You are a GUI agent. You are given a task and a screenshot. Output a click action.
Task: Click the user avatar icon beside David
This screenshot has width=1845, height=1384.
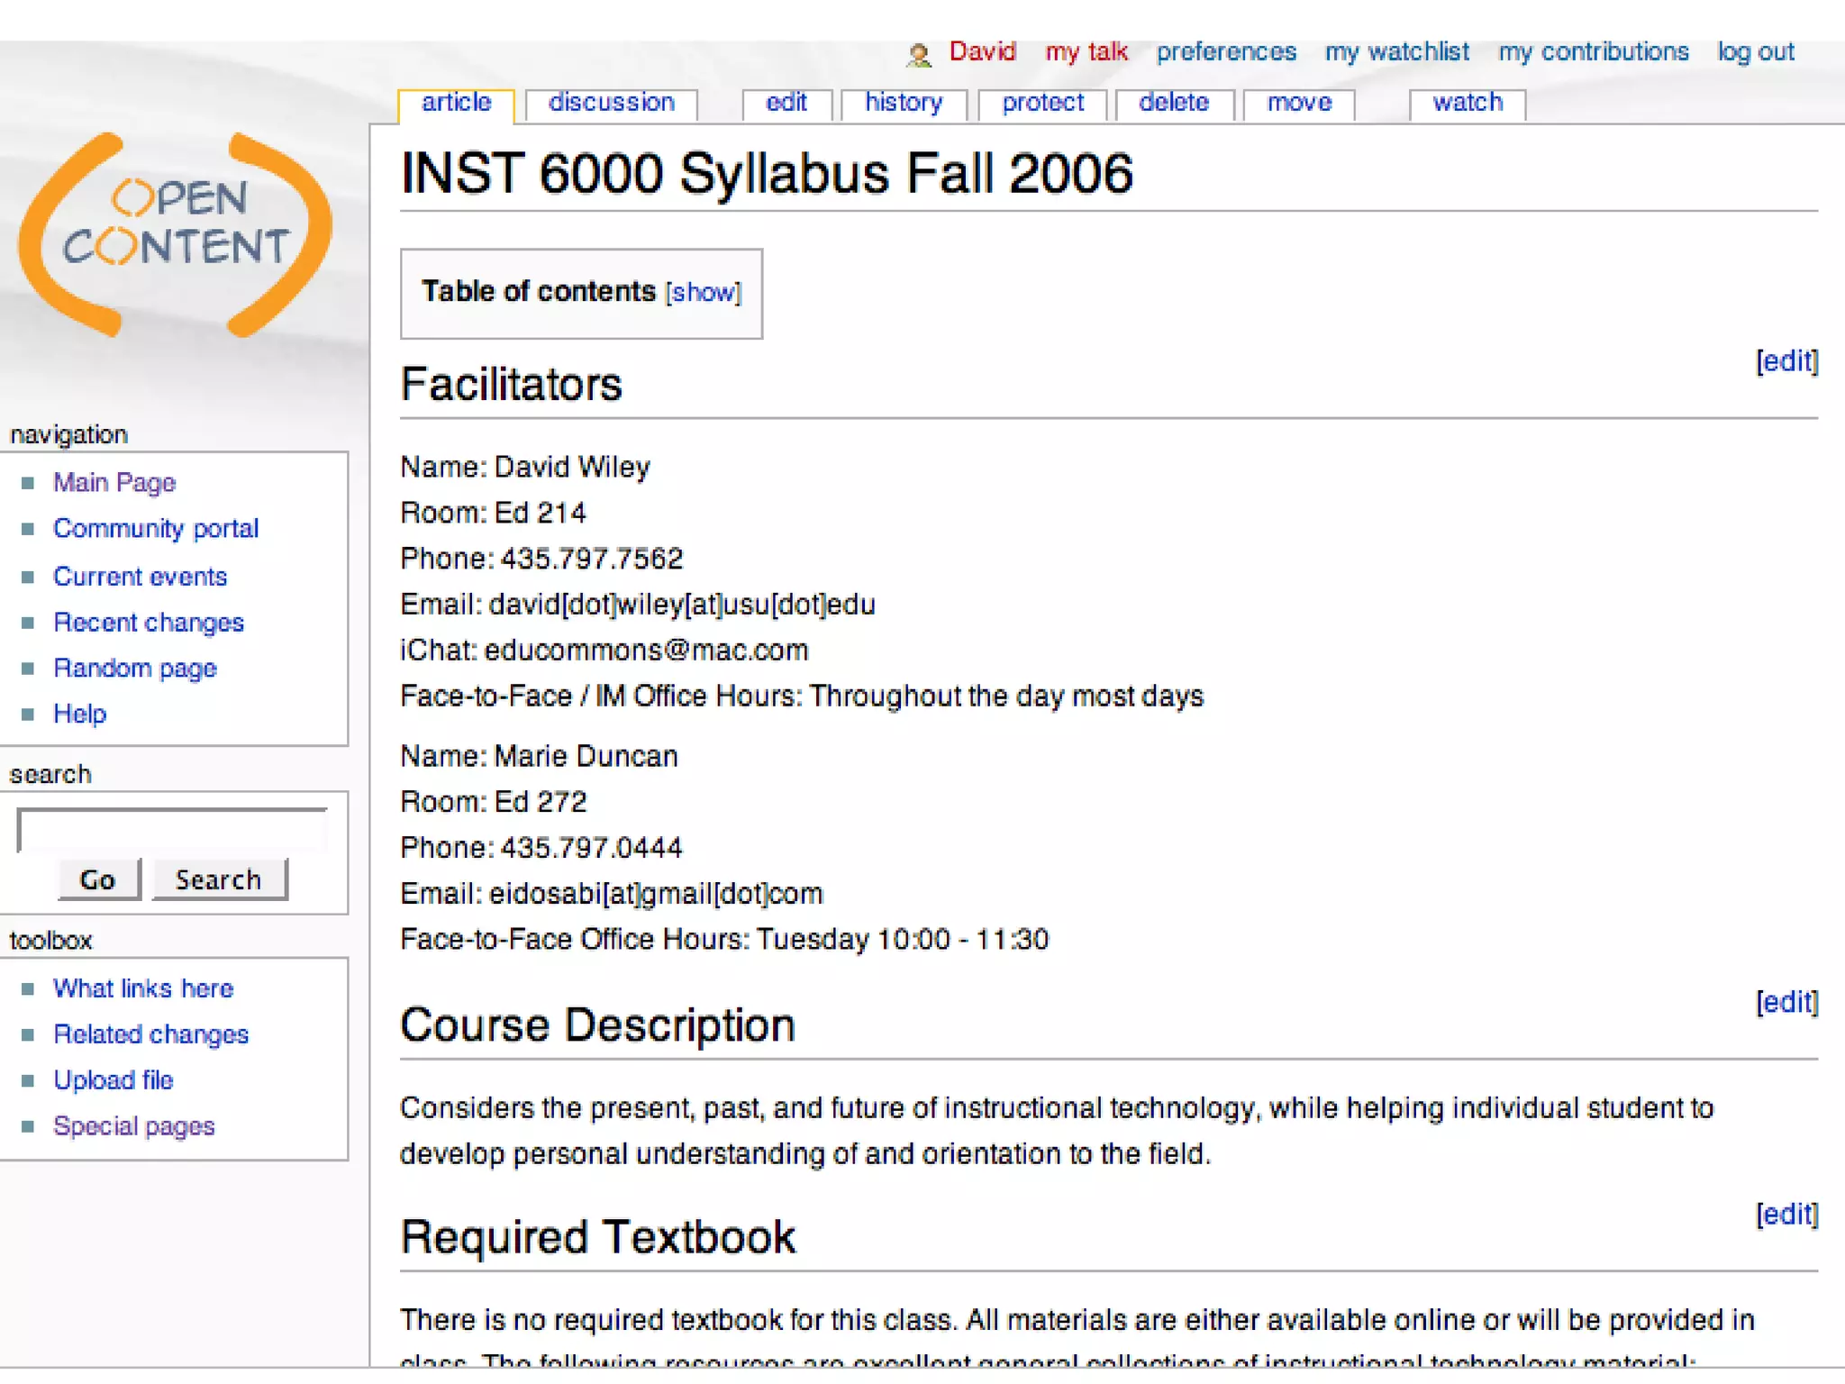point(918,55)
